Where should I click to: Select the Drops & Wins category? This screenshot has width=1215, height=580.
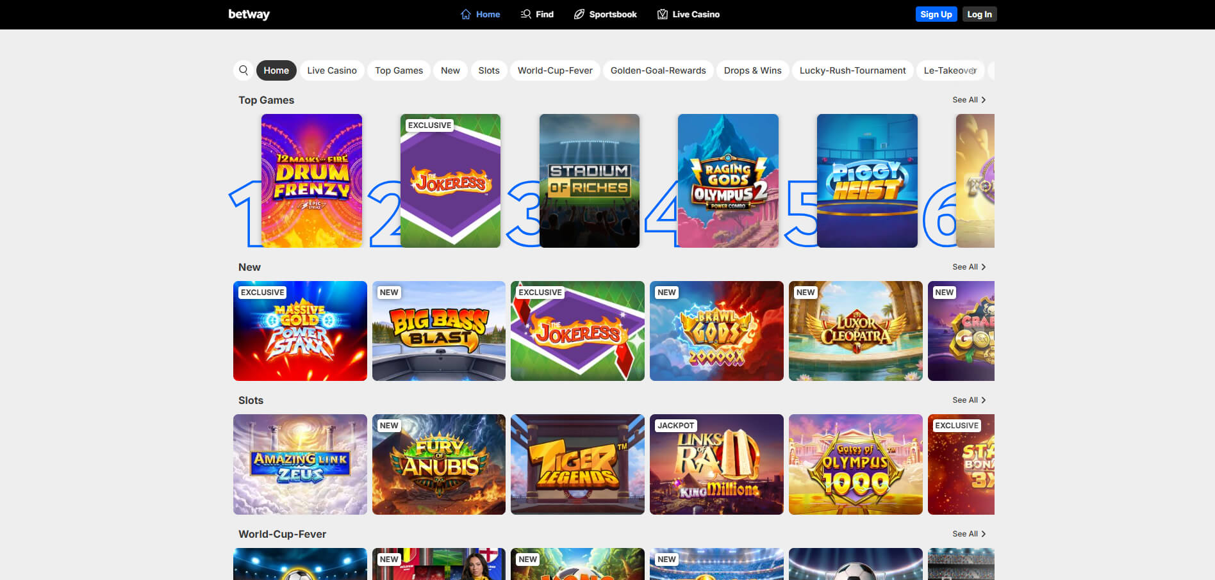click(752, 70)
